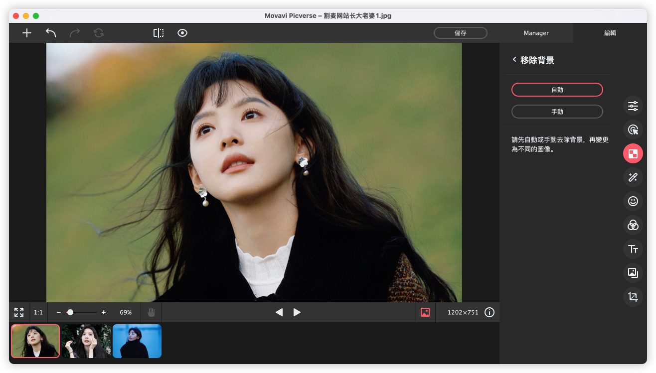Switch to the 編輯 tab
Viewport: 656px width, 373px height.
610,33
